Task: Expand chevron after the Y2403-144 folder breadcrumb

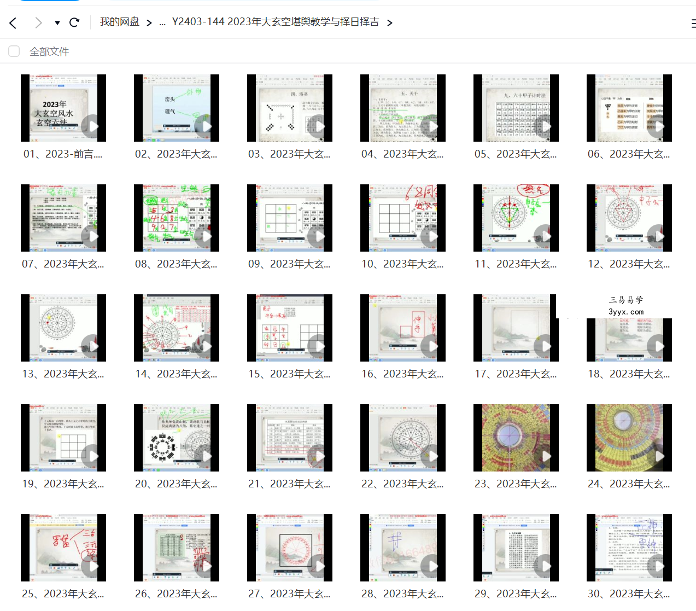Action: pyautogui.click(x=389, y=22)
